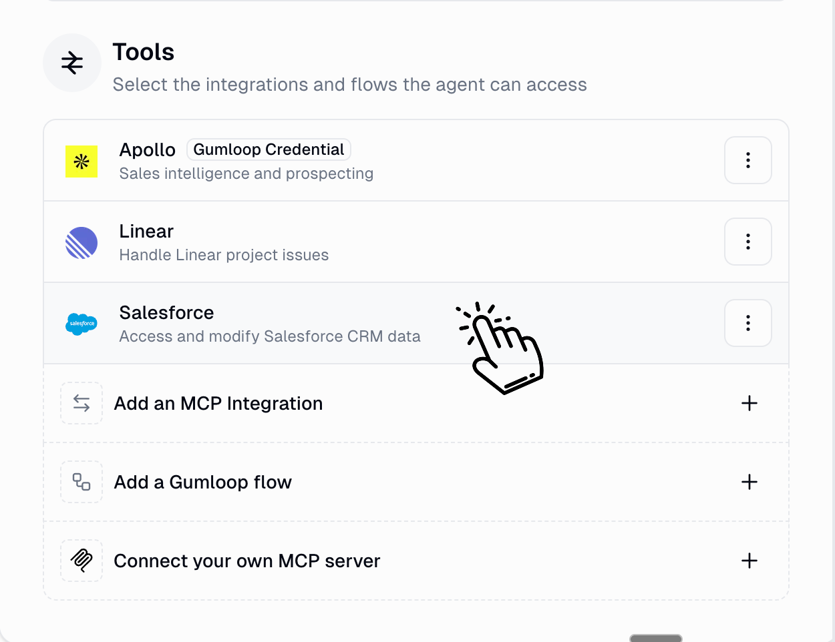835x642 pixels.
Task: Click plus to add Gumloop flow
Action: click(749, 482)
